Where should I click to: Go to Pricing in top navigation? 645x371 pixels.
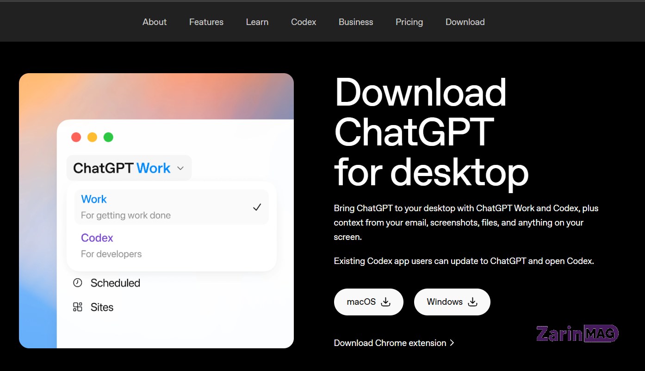coord(409,22)
